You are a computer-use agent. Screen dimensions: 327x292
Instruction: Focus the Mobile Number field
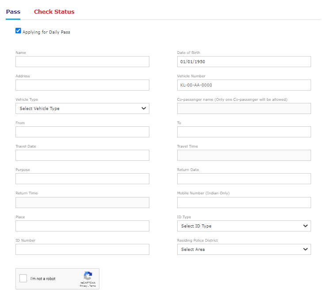[x=244, y=203]
